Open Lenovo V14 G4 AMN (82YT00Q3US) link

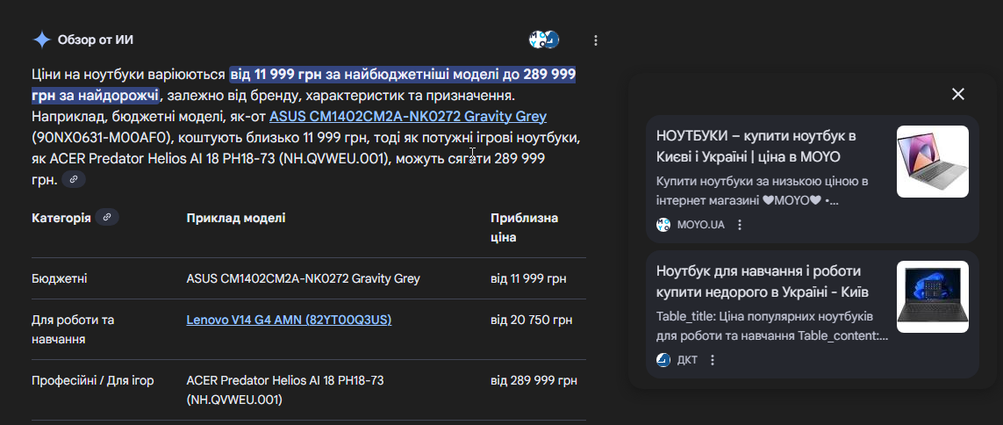click(289, 320)
